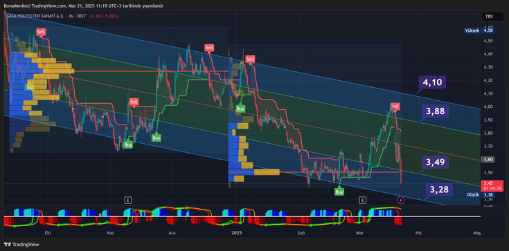
Task: Click the Buy signal inside the left volume profile
Action: click(x=30, y=87)
